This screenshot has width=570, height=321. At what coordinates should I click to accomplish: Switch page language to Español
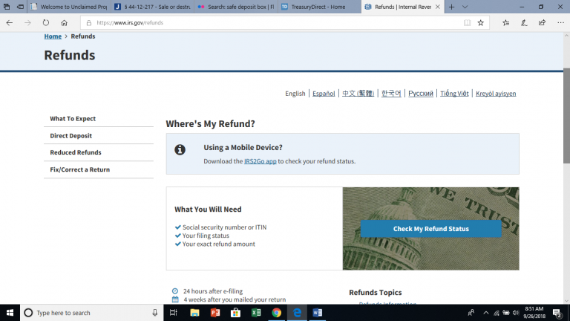coord(324,94)
